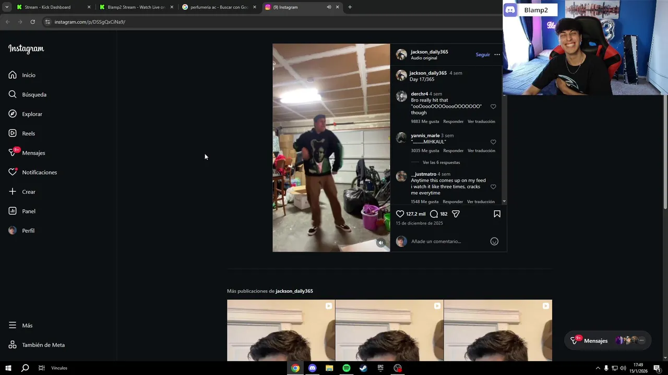This screenshot has height=375, width=668.
Task: Open the floating Mensajes widget
Action: pos(608,341)
